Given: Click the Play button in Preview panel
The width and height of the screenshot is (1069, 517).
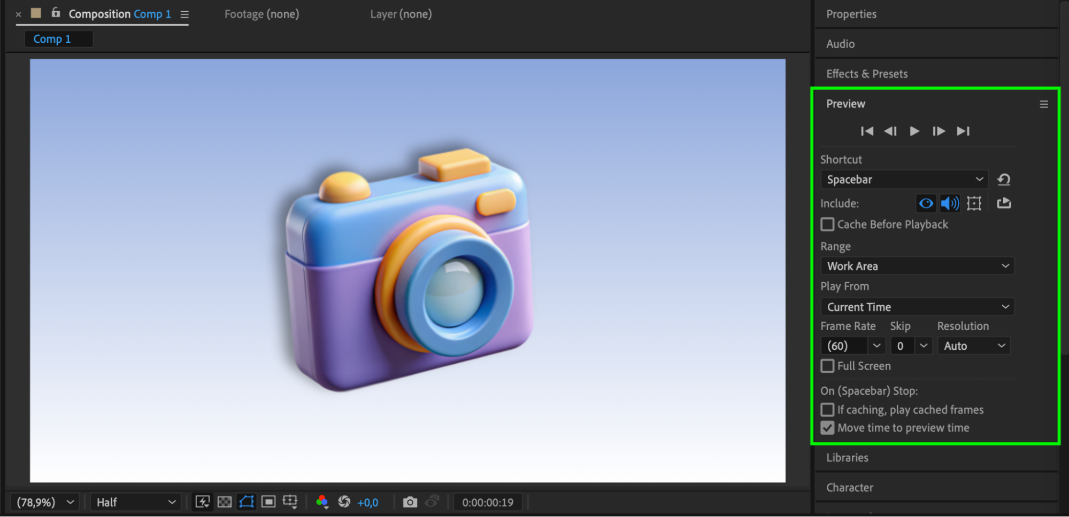Looking at the screenshot, I should pos(914,131).
